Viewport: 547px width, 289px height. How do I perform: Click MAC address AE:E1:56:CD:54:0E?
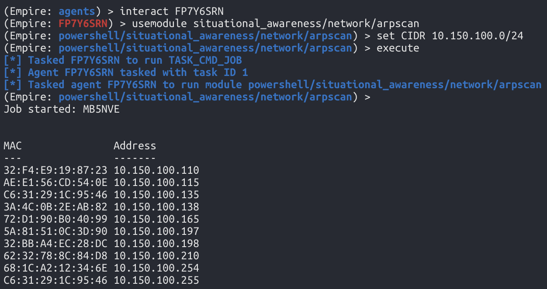(55, 182)
